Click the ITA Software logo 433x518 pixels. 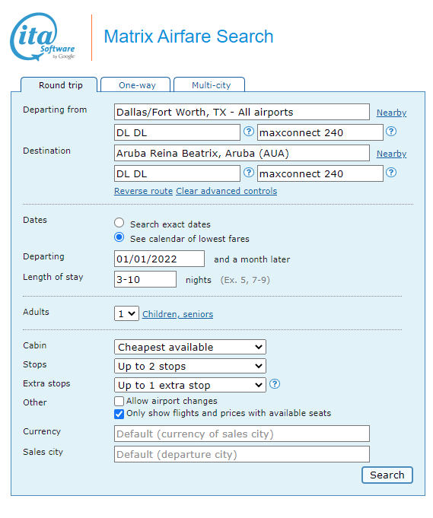pos(43,37)
